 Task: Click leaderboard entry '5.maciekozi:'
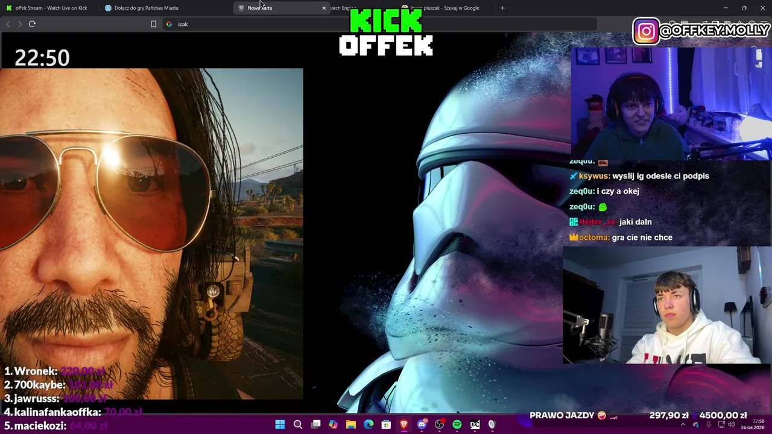pos(35,426)
